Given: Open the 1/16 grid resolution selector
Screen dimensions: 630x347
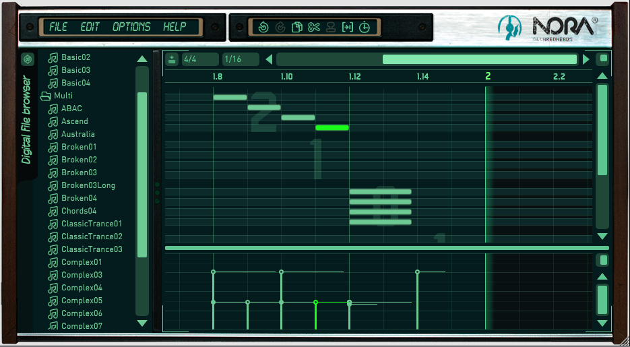Looking at the screenshot, I should 241,59.
